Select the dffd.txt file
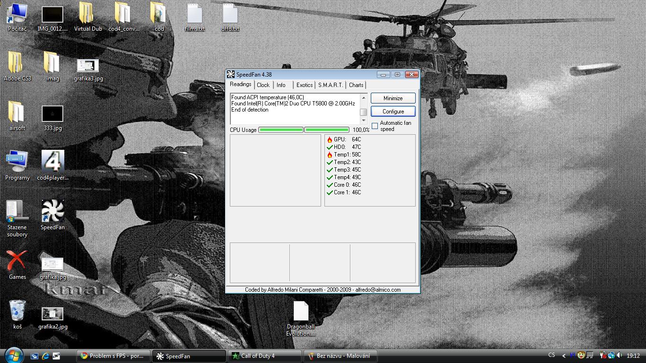646x363 pixels. 230,18
